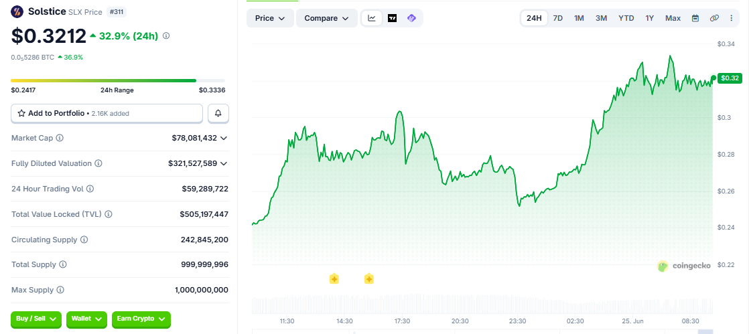This screenshot has width=749, height=334.
Task: Open the Price dropdown
Action: (x=270, y=18)
